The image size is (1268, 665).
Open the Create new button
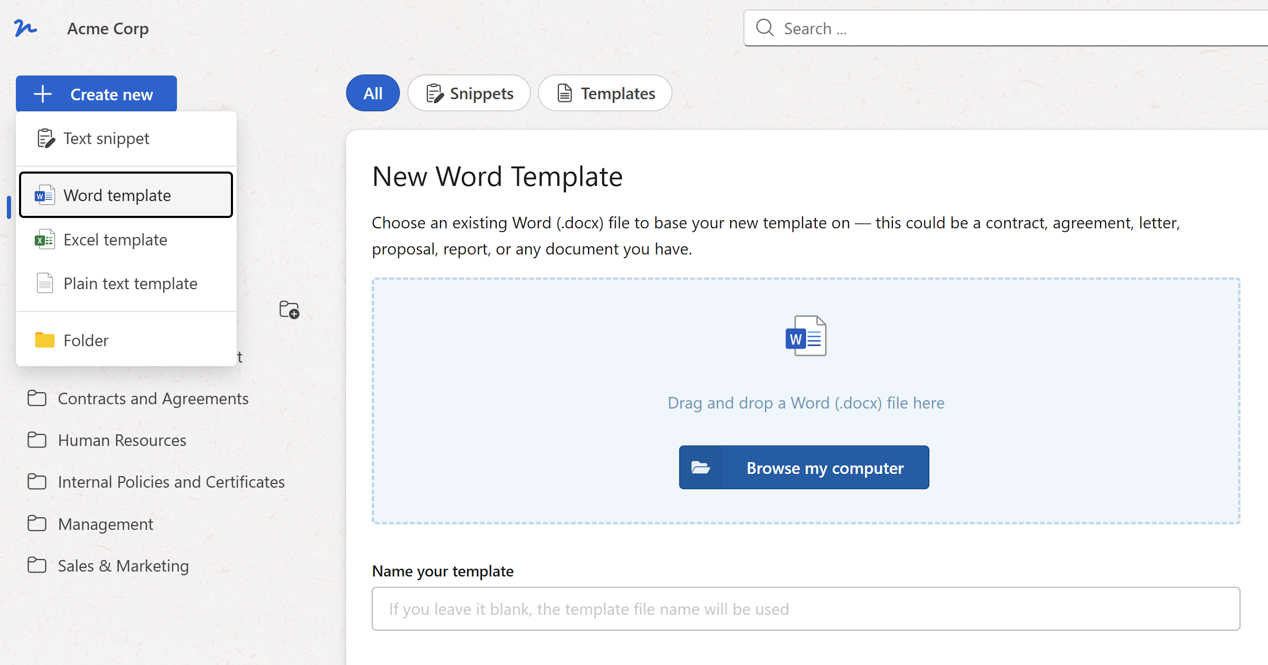96,94
